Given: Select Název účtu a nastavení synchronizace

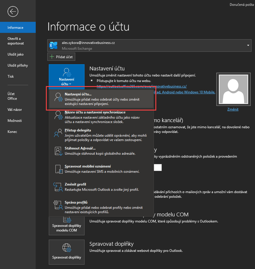Looking at the screenshot, I should click(x=101, y=117).
